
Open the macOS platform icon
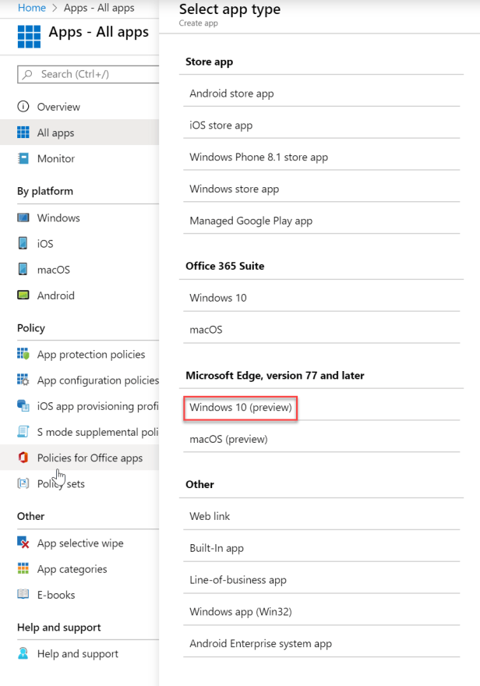click(x=23, y=269)
